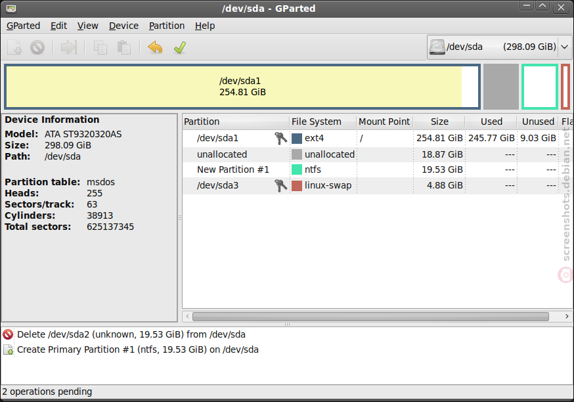Click the keys lock icon on /dev/sda3 row
Screen dimensions: 574x402
(x=281, y=185)
